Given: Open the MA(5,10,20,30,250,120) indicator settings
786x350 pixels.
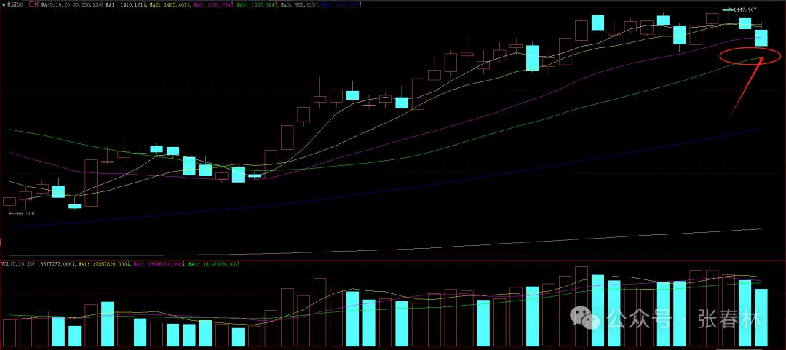Looking at the screenshot, I should [x=71, y=4].
